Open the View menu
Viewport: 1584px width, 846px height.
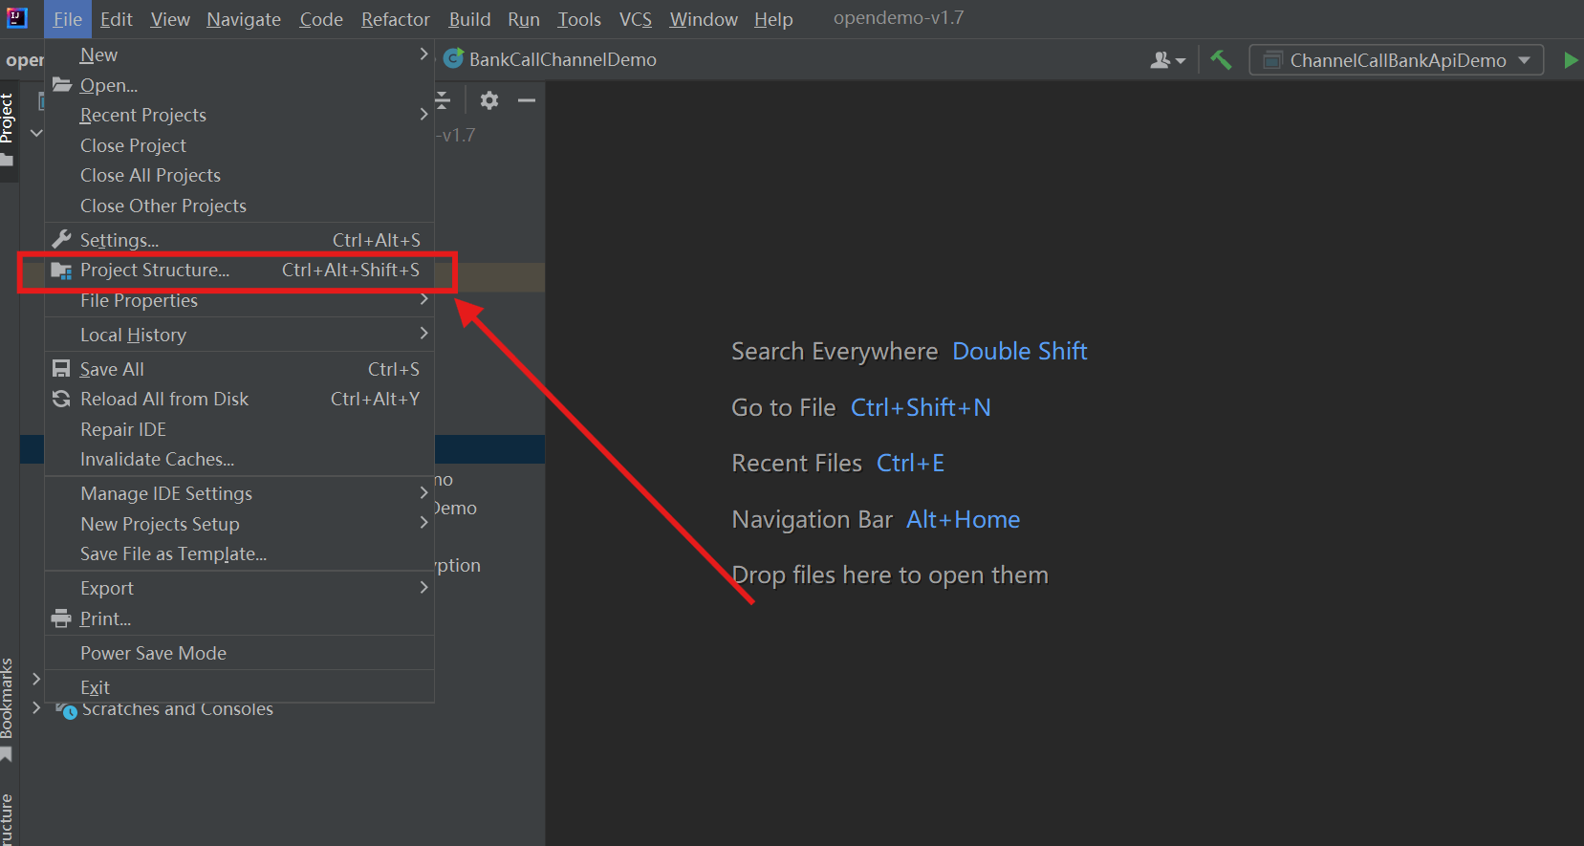[170, 19]
